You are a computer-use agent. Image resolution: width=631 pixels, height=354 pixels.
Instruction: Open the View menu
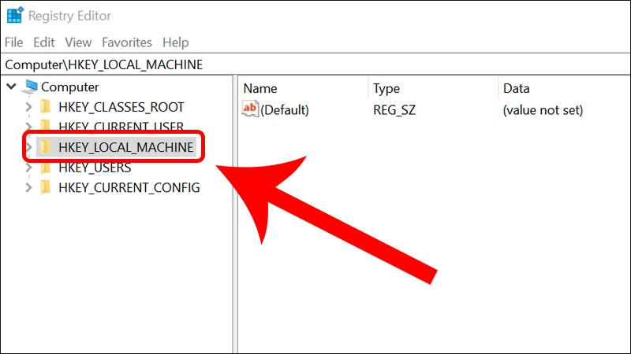[x=78, y=42]
